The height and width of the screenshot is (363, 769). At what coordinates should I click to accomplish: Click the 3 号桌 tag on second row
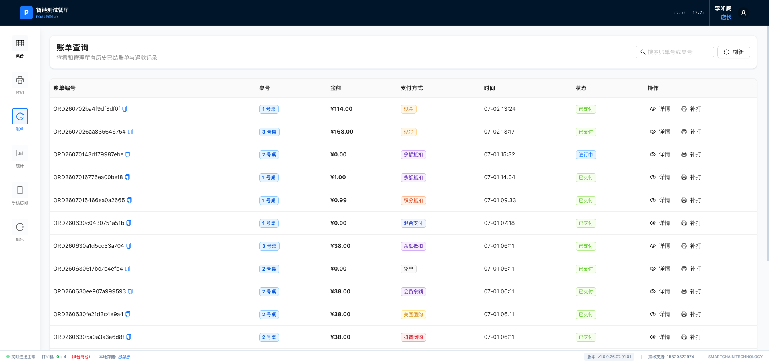269,132
